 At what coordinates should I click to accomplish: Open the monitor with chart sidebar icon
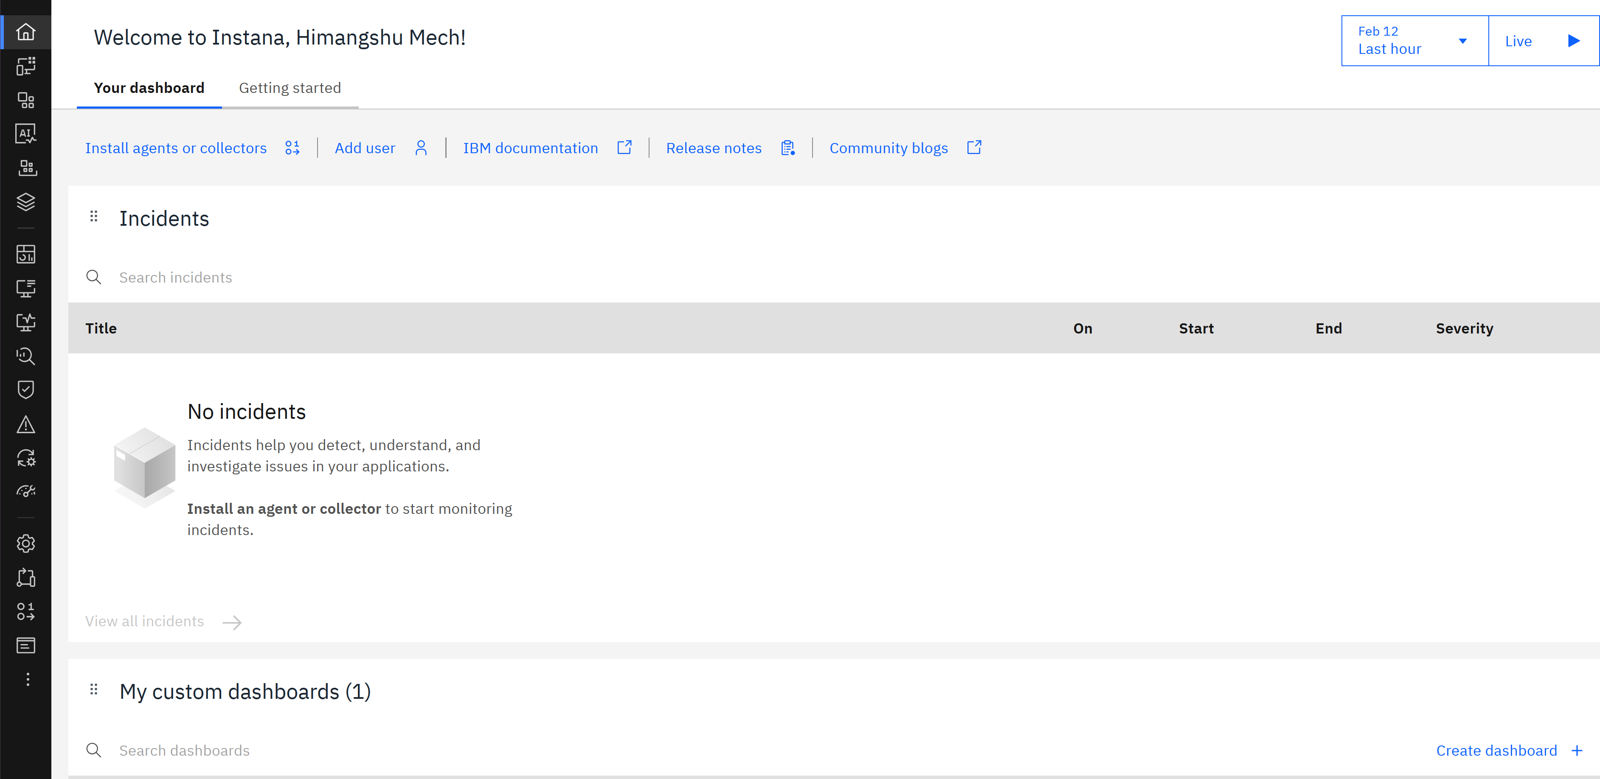tap(25, 322)
